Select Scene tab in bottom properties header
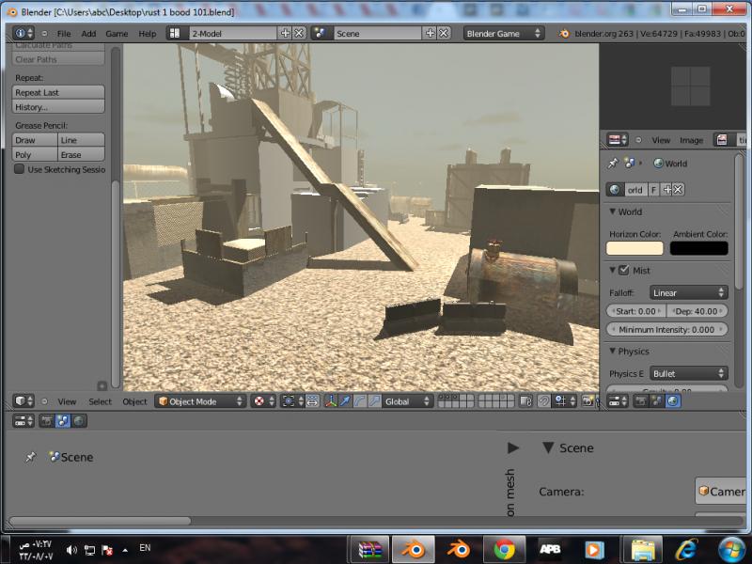Screen dimensions: 752x564 (x=62, y=421)
